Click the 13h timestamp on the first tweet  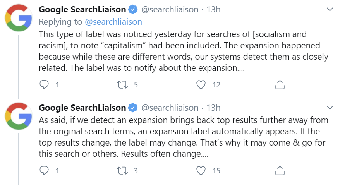coord(213,9)
